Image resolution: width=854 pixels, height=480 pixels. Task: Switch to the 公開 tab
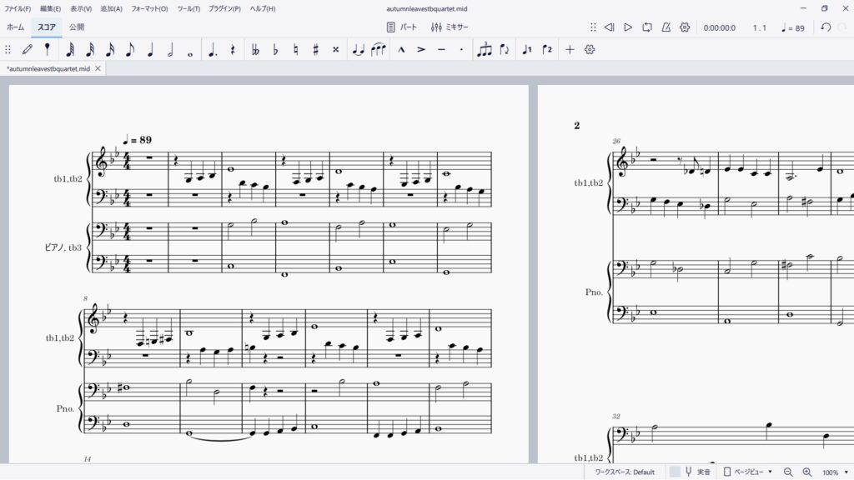pos(77,27)
